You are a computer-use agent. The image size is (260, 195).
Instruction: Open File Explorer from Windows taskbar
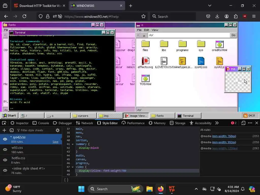[149, 189]
